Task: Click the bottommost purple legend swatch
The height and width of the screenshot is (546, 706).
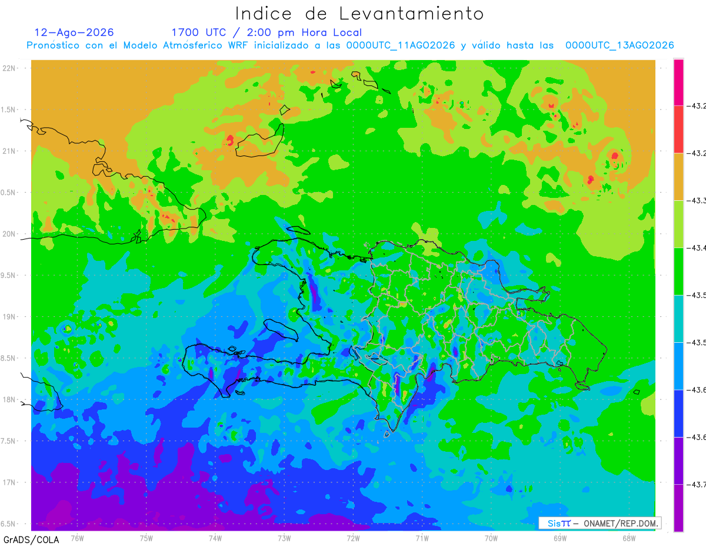Action: 678,508
